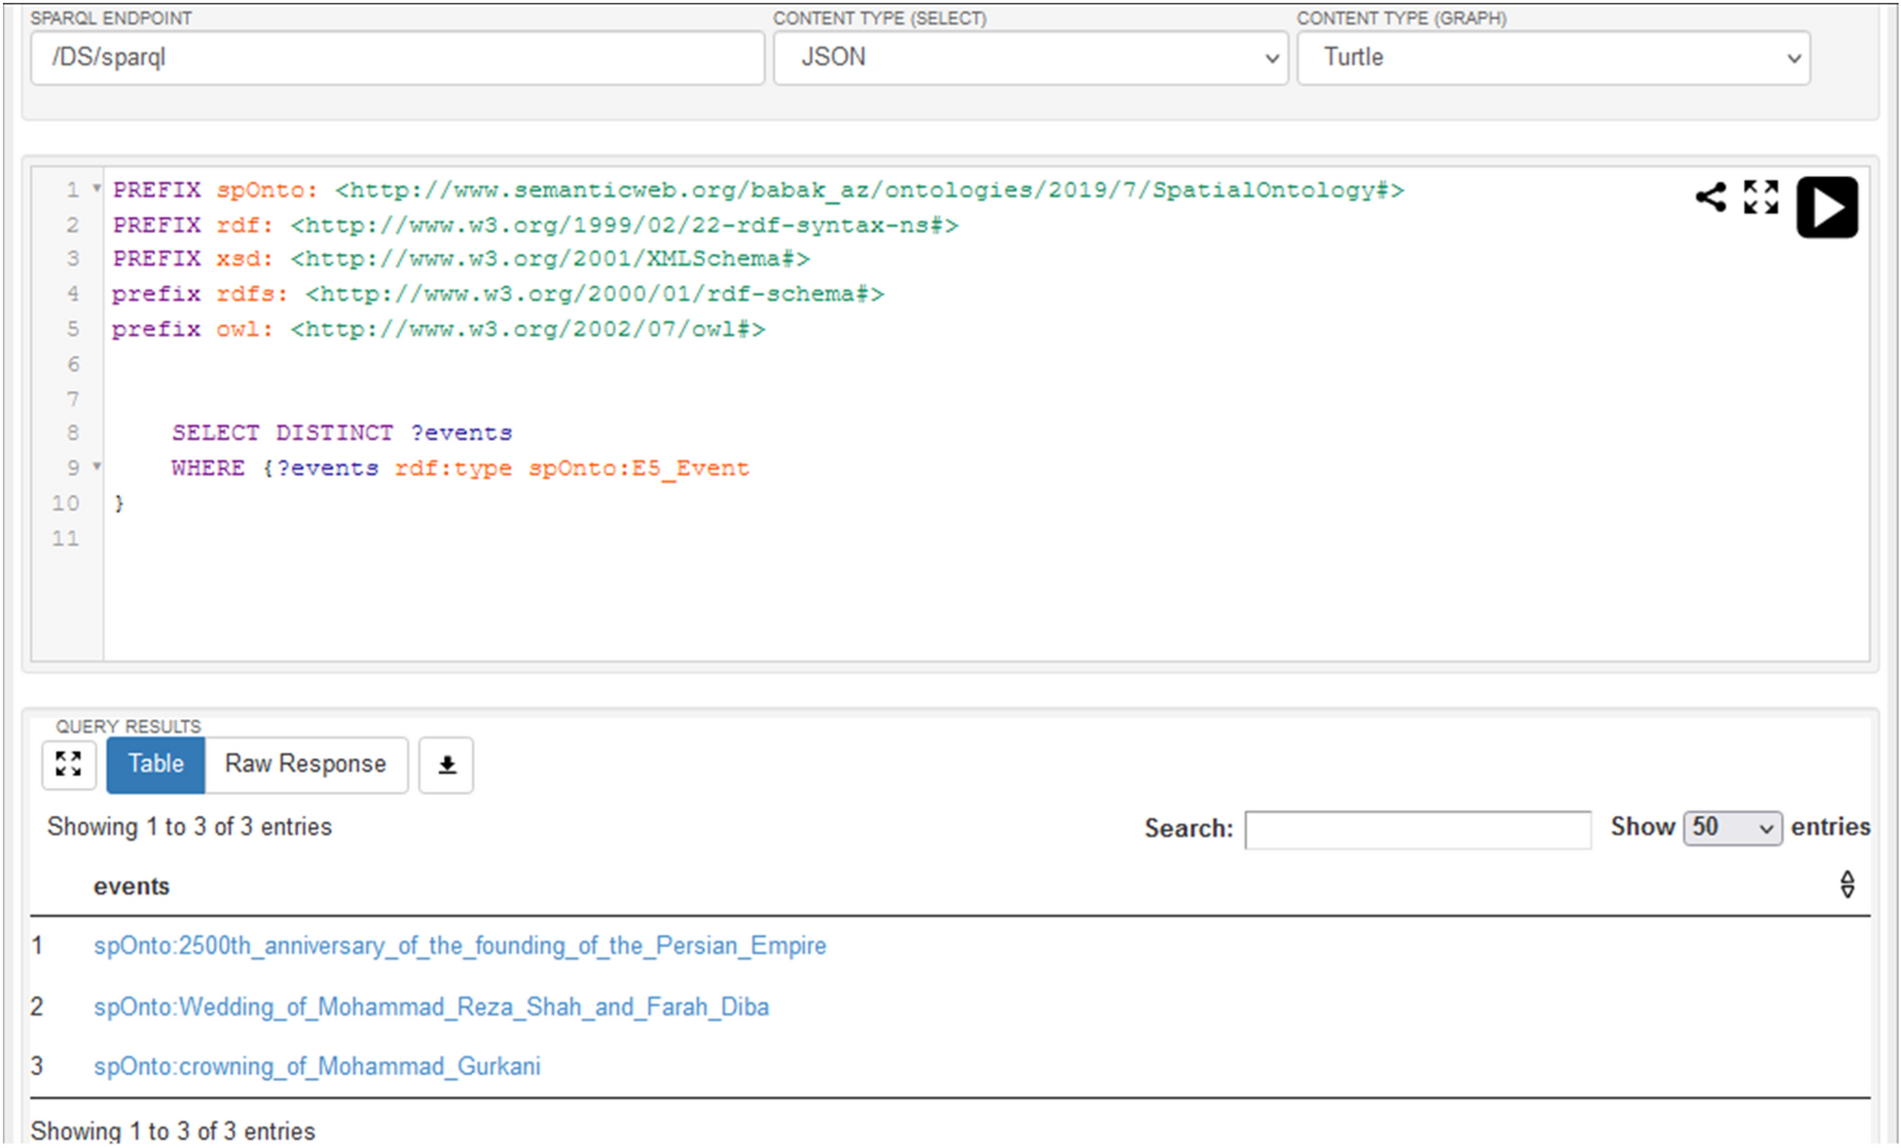Click 'Showing 1 to 3 of 3 entries' above table

[x=190, y=827]
